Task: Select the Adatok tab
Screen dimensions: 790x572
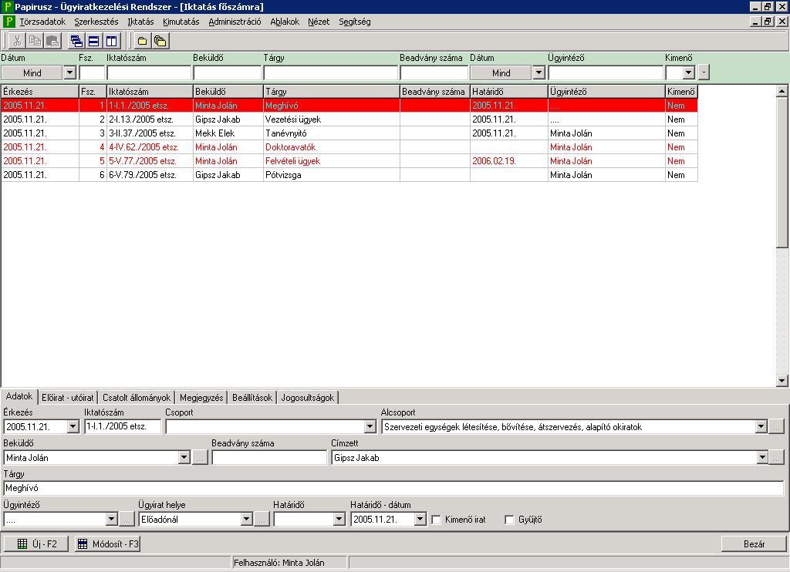Action: tap(19, 397)
